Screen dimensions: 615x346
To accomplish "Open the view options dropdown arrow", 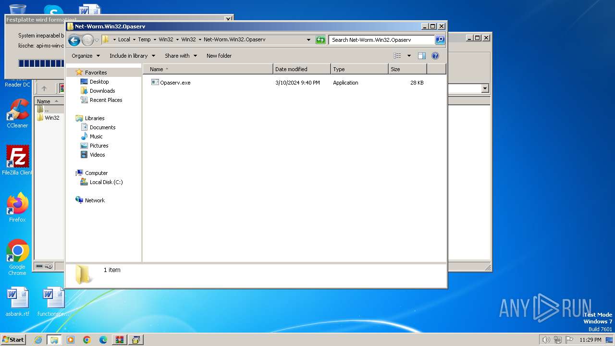I will pos(409,56).
